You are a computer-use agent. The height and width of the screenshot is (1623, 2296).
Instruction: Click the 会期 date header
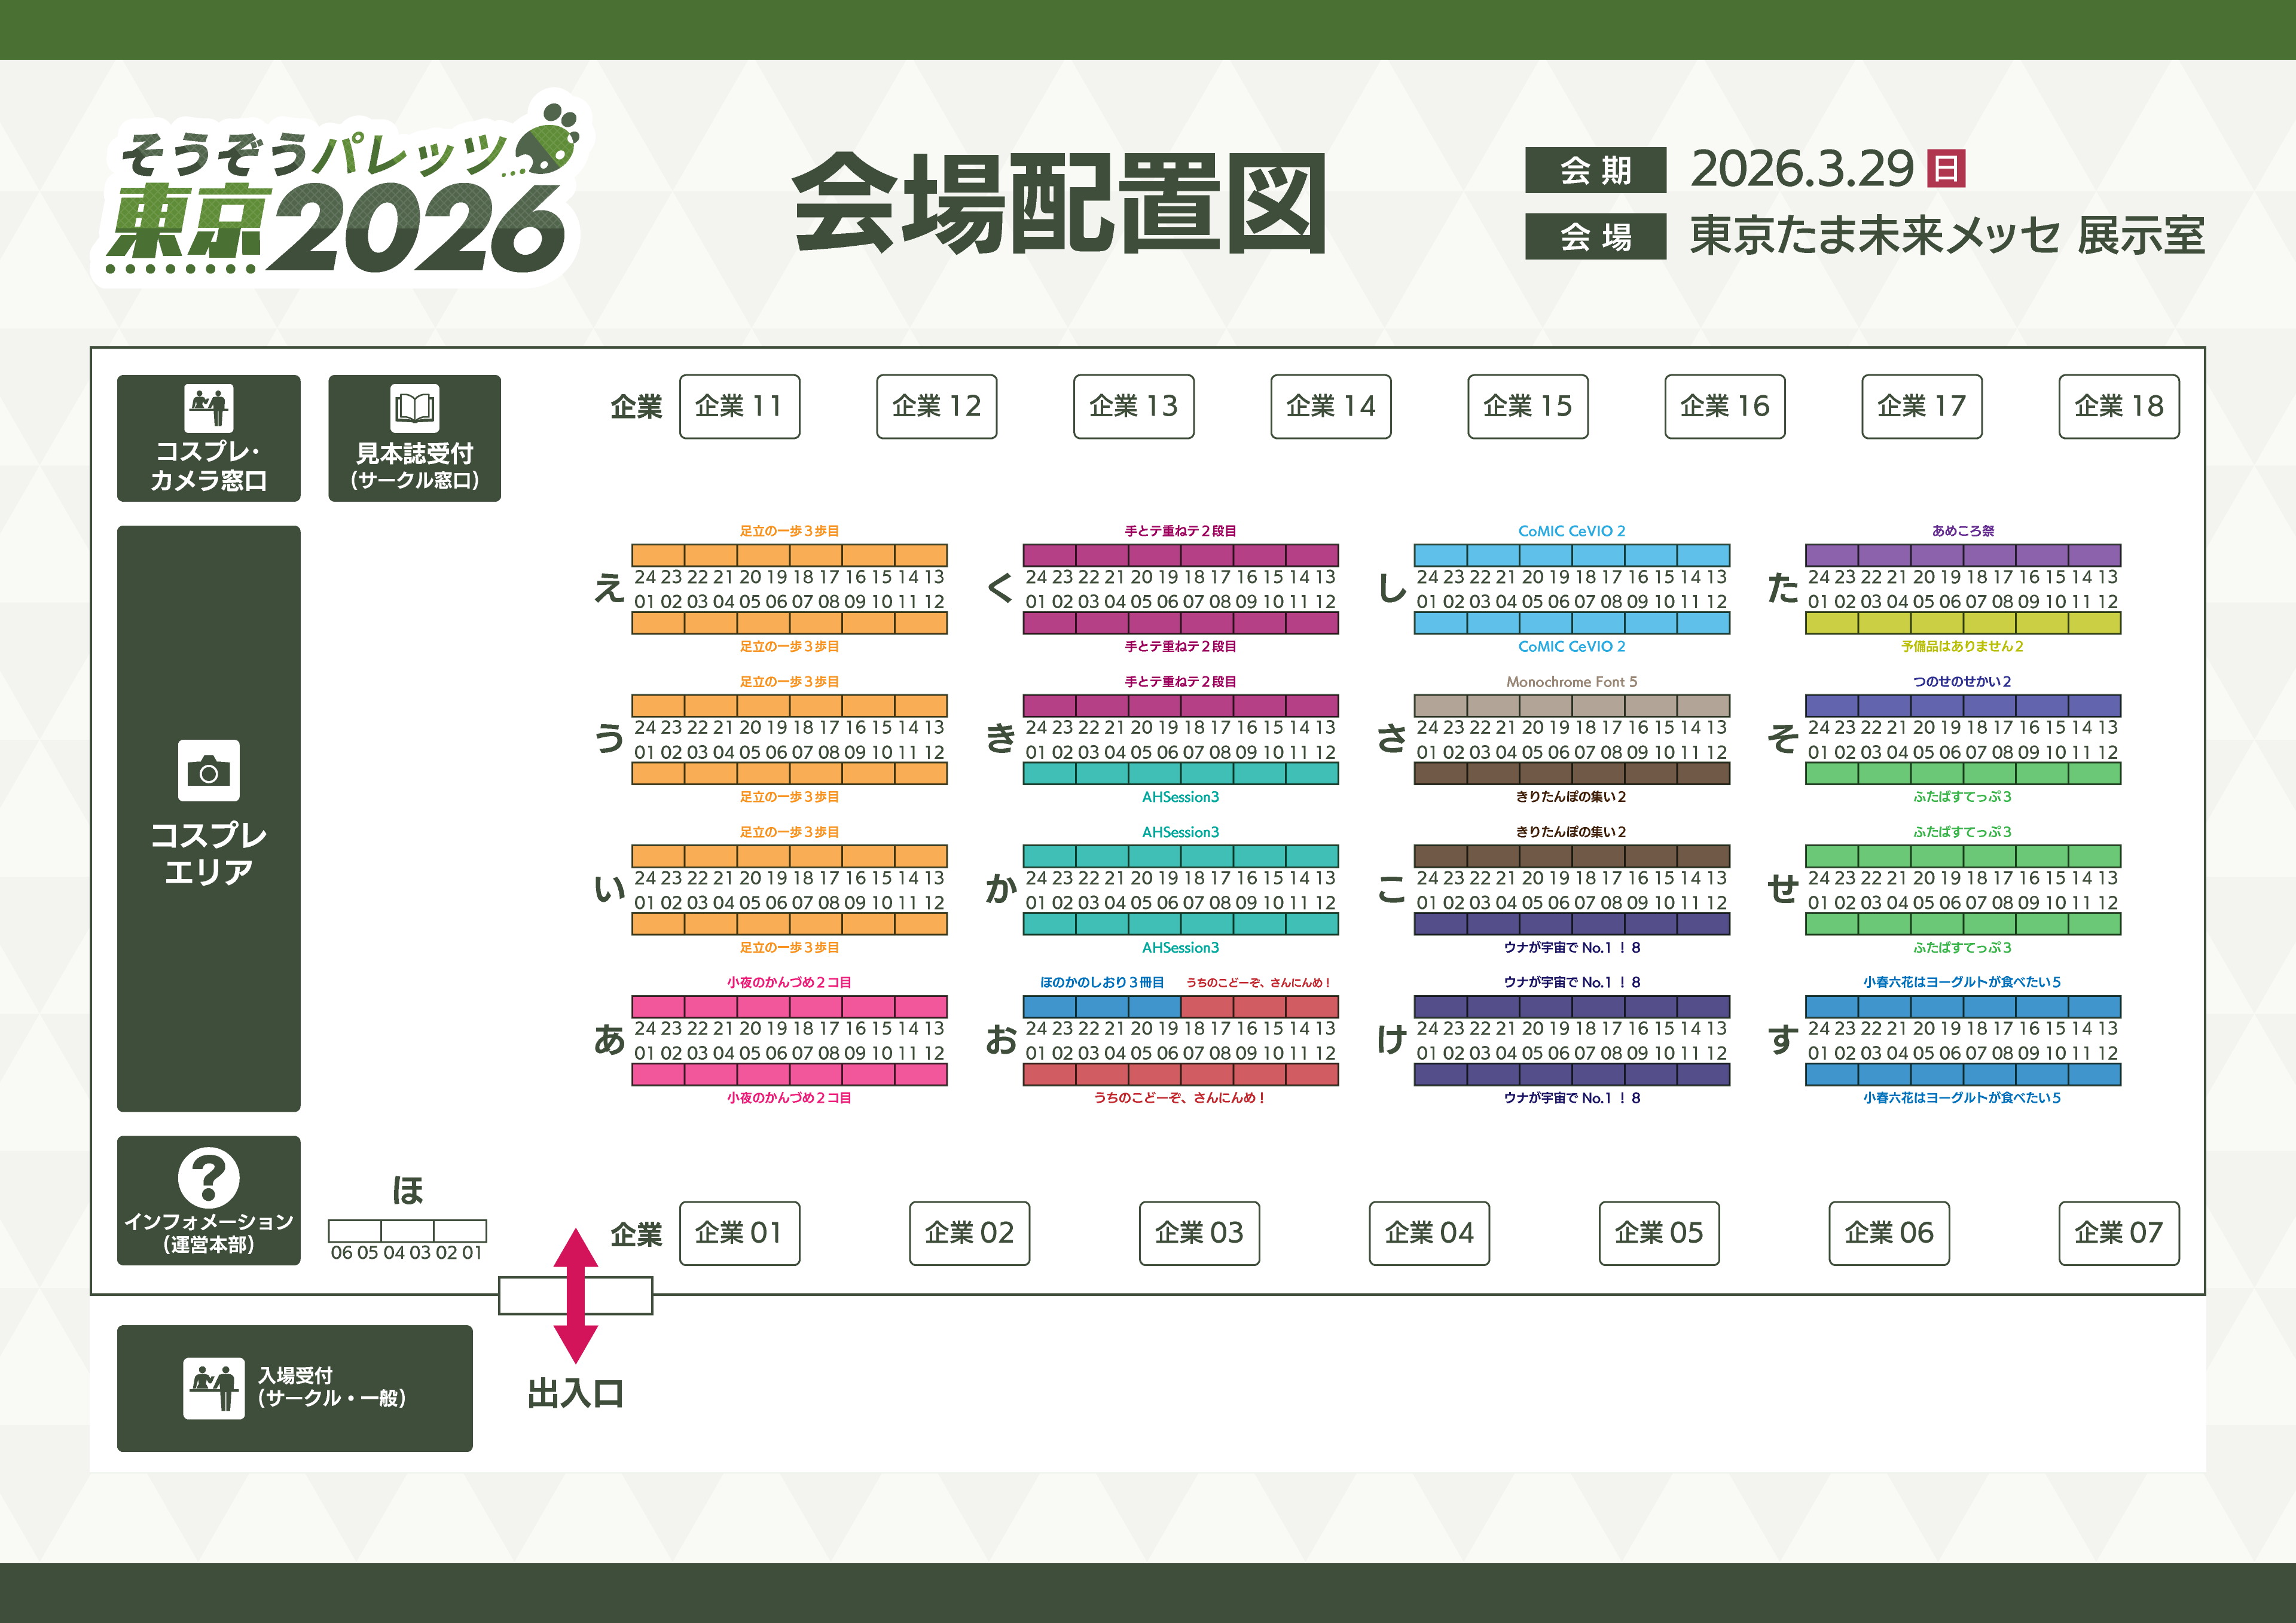[1597, 168]
